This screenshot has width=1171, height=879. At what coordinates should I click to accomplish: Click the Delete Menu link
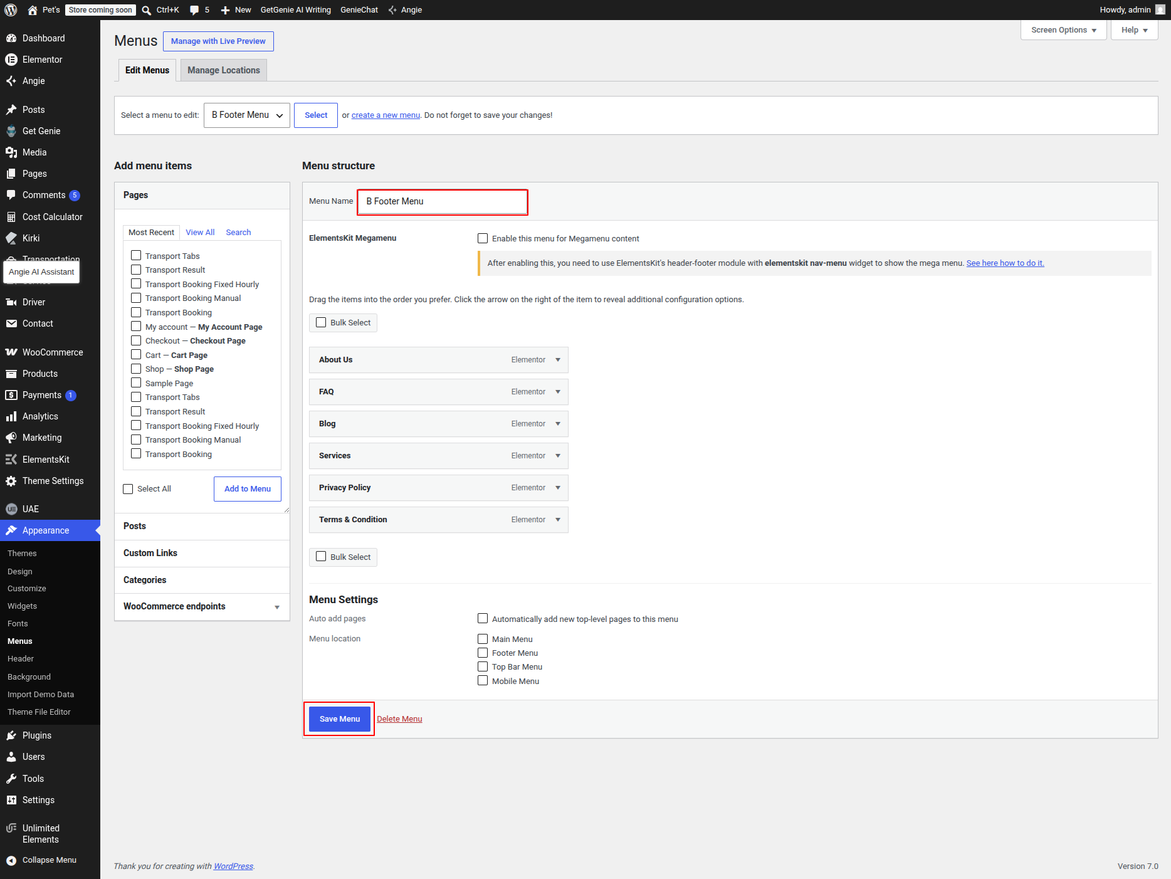coord(399,719)
